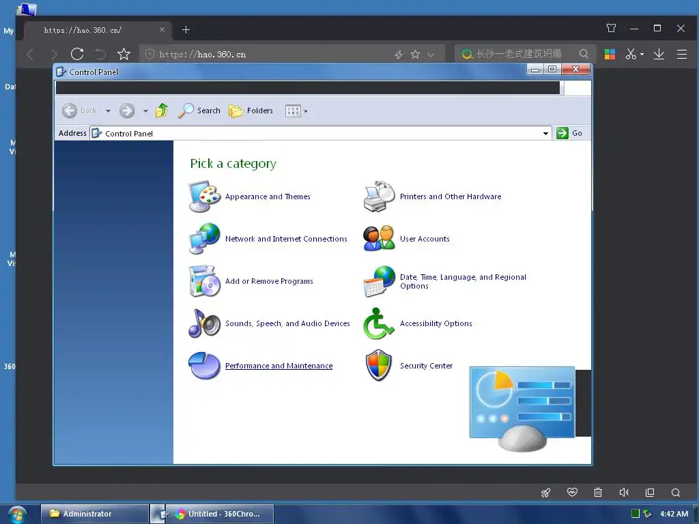This screenshot has height=524, width=699.
Task: Open Search in Control Panel toolbar
Action: (x=199, y=111)
